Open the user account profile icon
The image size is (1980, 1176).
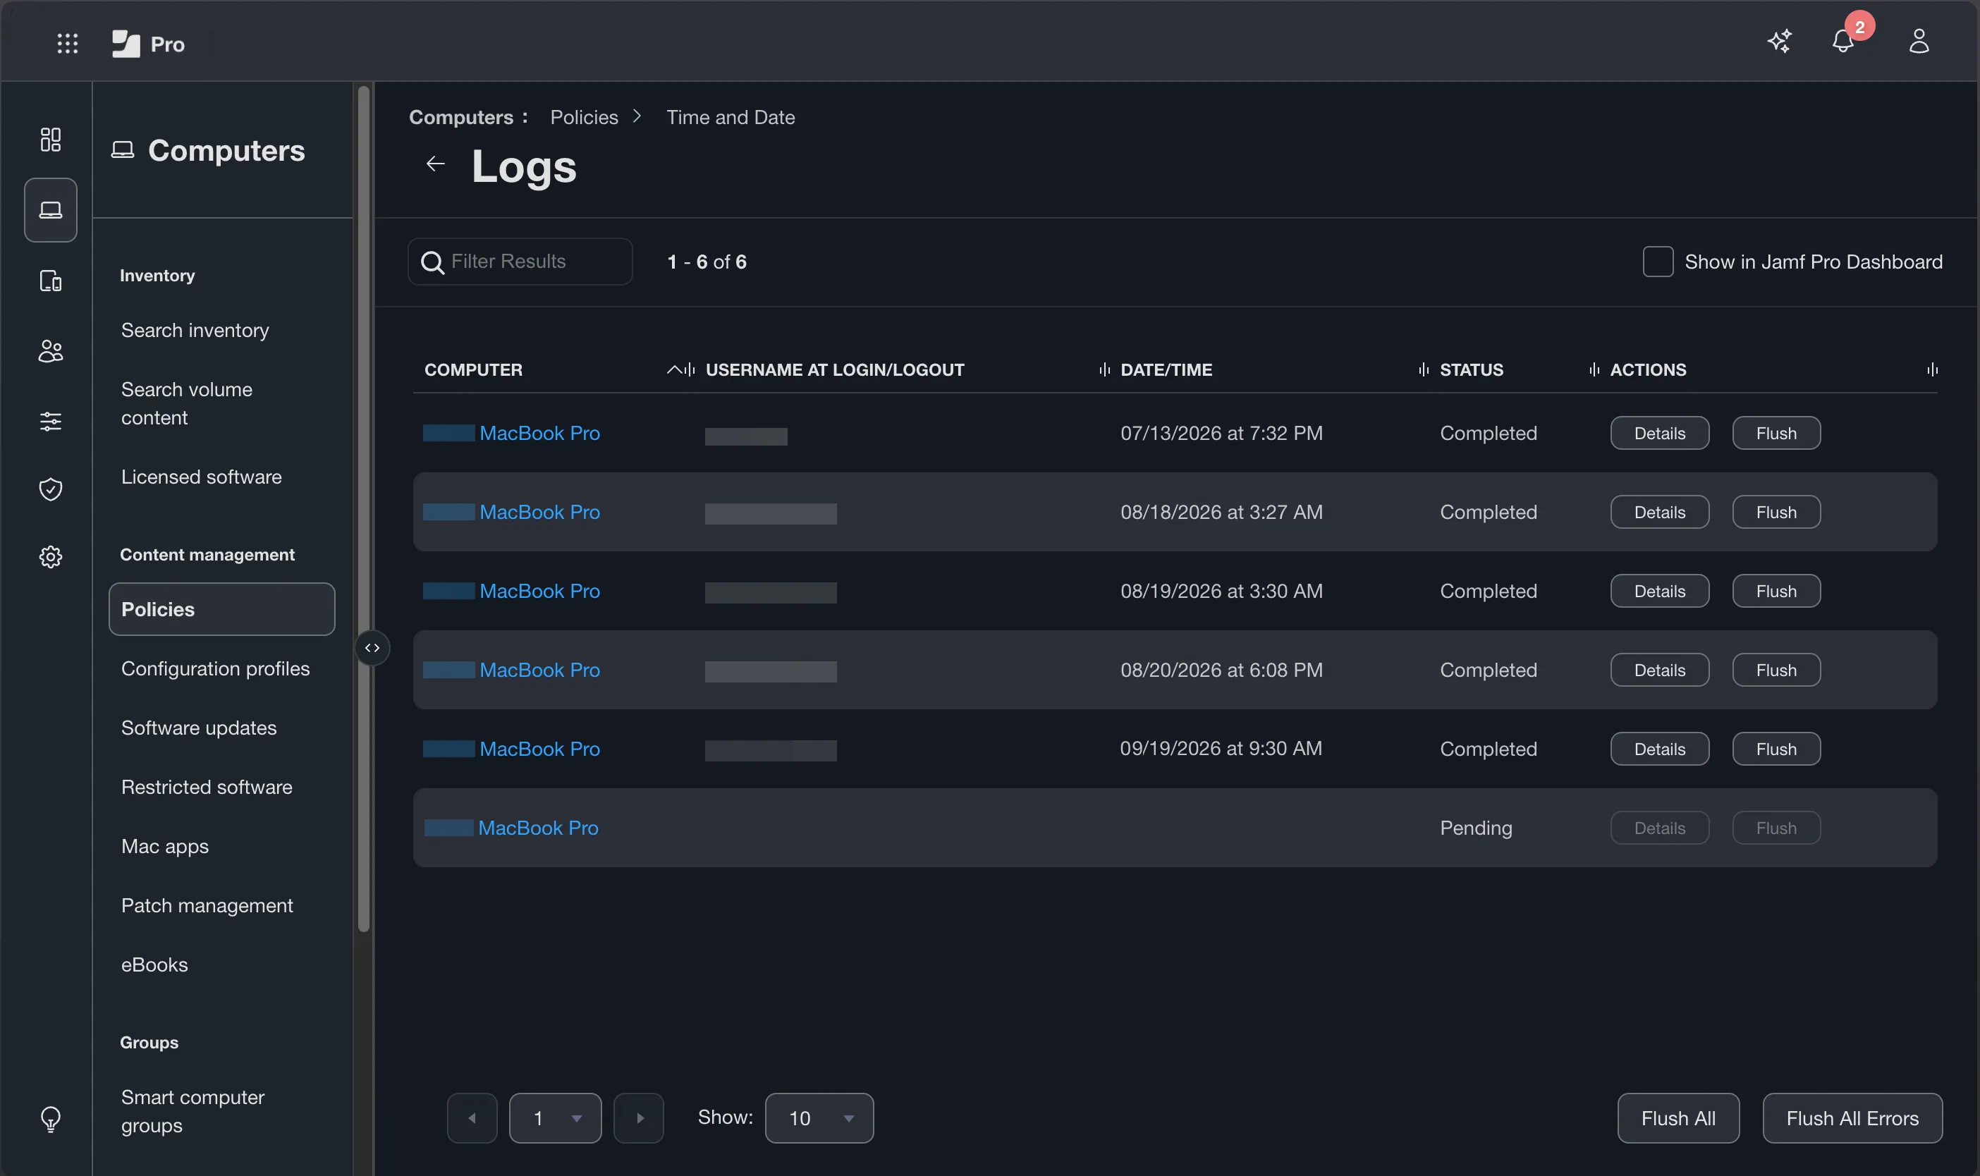click(x=1918, y=41)
